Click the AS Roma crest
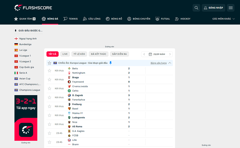This screenshot has height=148, width=240. [x=69, y=127]
